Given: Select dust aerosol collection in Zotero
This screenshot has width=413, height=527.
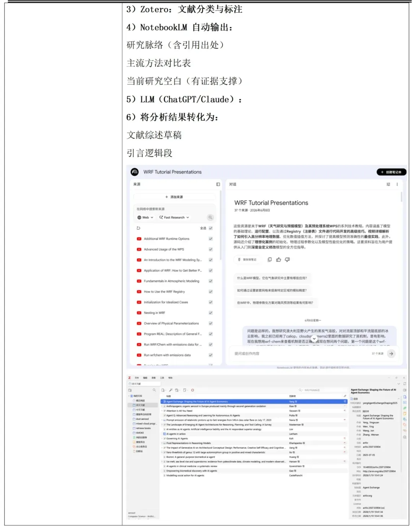Looking at the screenshot, I should coord(142,419).
